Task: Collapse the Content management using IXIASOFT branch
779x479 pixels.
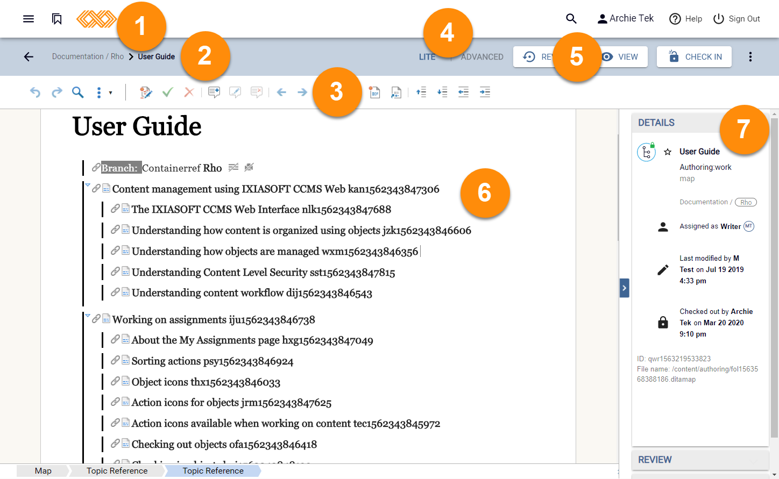Action: click(x=88, y=185)
